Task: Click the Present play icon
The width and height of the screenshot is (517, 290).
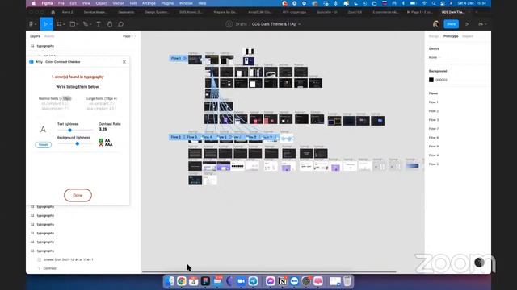Action: point(467,24)
